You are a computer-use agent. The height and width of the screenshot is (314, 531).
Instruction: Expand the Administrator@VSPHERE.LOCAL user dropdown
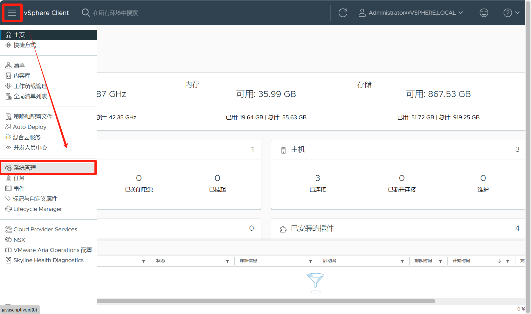click(411, 13)
